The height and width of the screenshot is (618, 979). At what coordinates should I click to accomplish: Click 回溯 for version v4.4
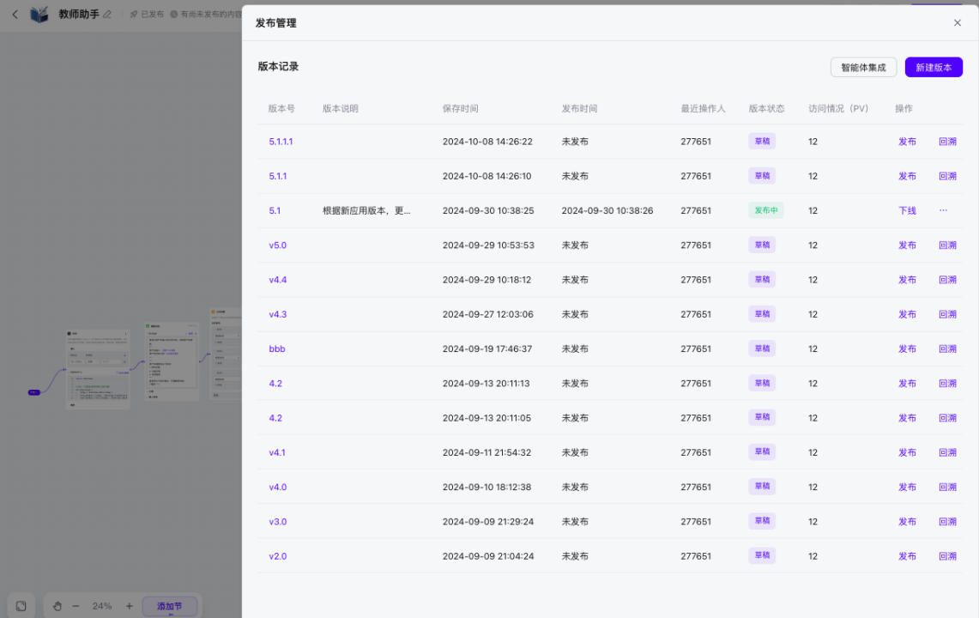pyautogui.click(x=948, y=280)
